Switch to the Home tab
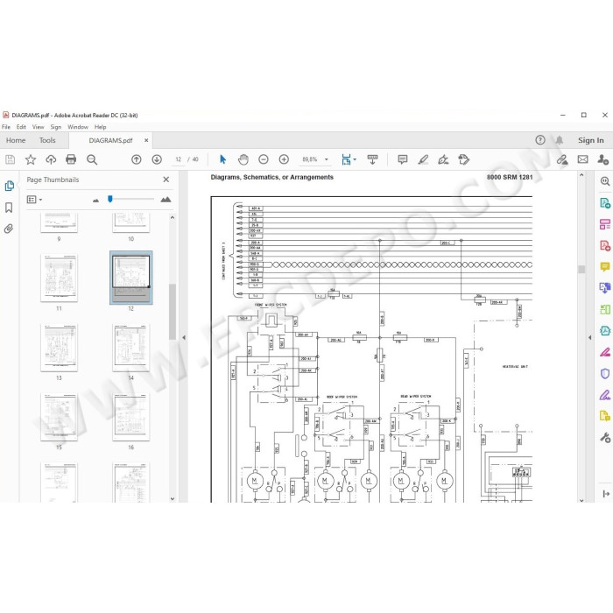The image size is (613, 613). click(x=16, y=140)
